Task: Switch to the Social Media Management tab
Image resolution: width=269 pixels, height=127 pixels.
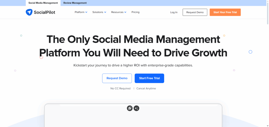Action: click(x=43, y=3)
